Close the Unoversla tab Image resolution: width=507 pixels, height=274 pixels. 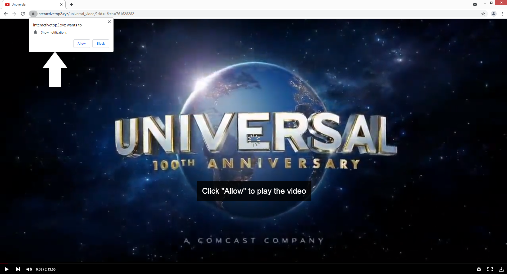pos(61,4)
